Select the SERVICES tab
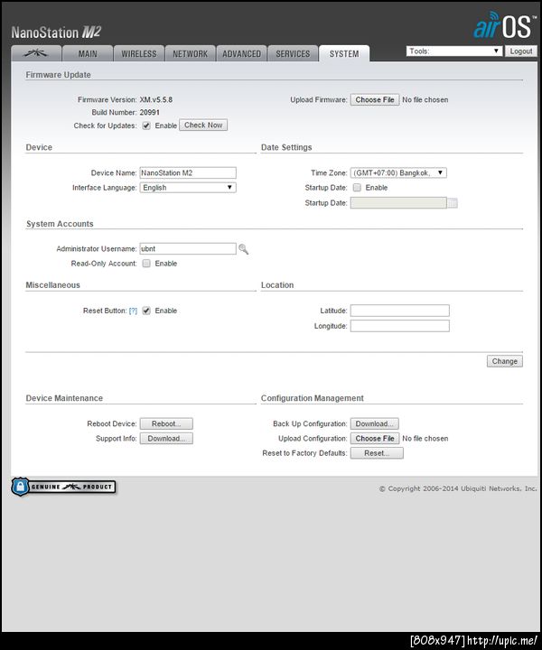This screenshot has width=542, height=650. pos(293,53)
